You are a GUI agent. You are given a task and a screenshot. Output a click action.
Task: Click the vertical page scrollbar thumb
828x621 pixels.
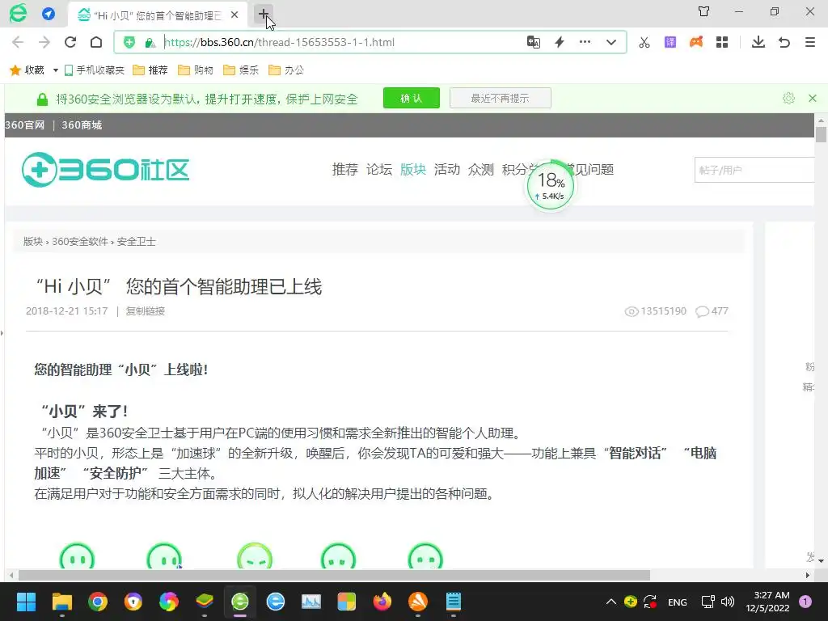[821, 134]
